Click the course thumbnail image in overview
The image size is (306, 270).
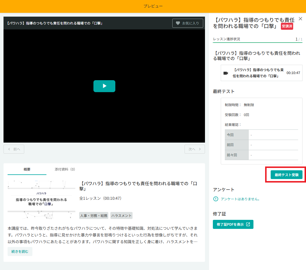point(41,200)
